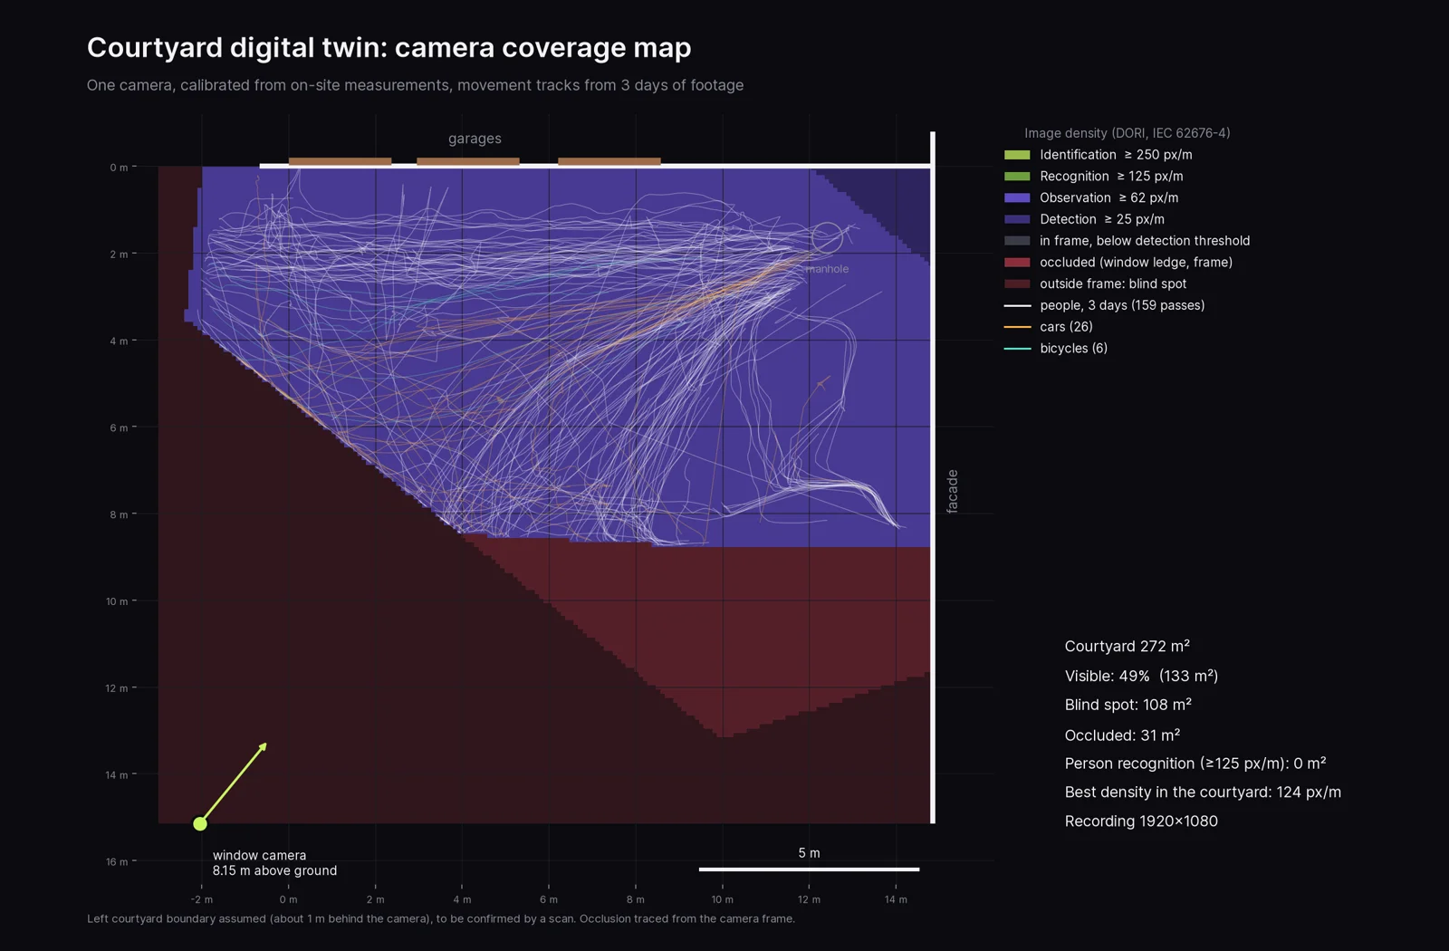Click the subtitle about 3 days of footage
The image size is (1449, 951).
(415, 85)
